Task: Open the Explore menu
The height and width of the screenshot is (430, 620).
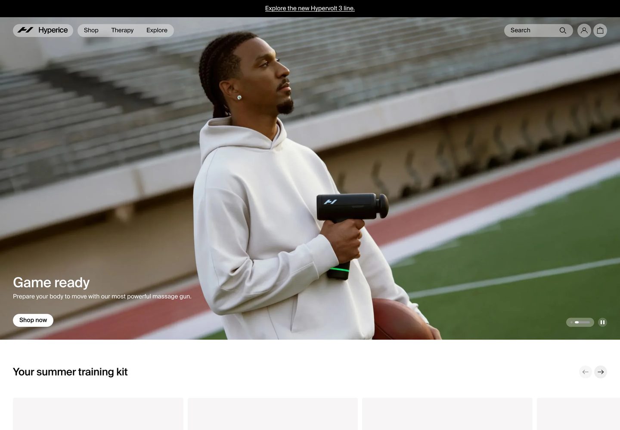Action: coord(157,30)
